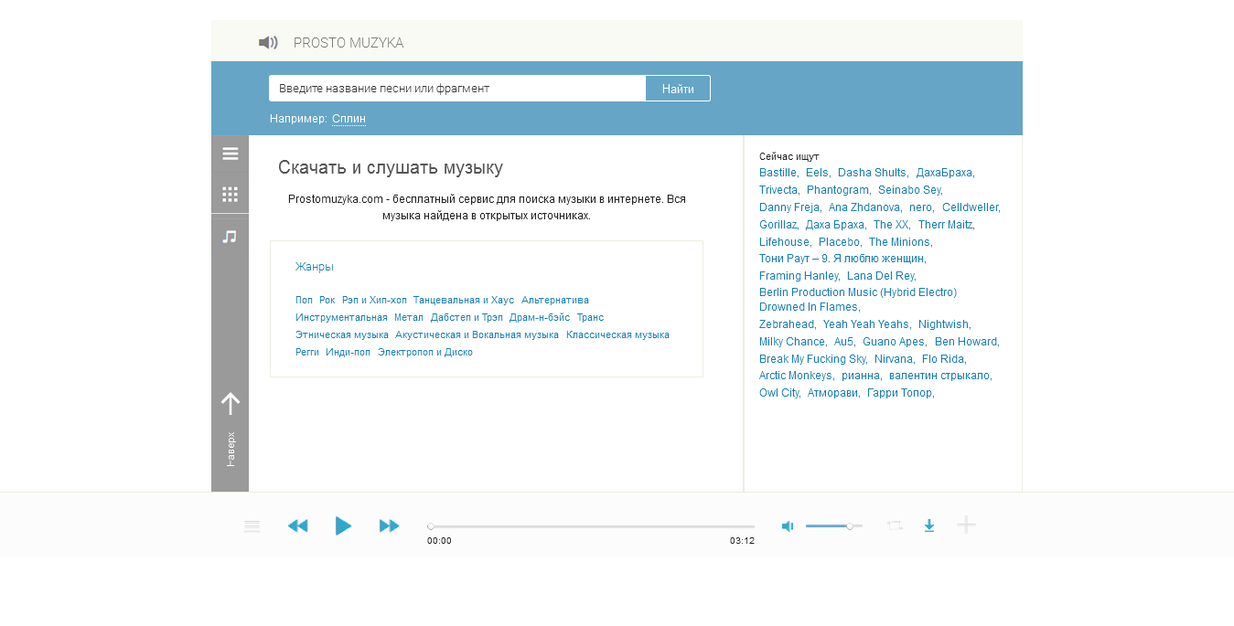Start playback with the play button
This screenshot has height=626, width=1234.
(x=343, y=525)
